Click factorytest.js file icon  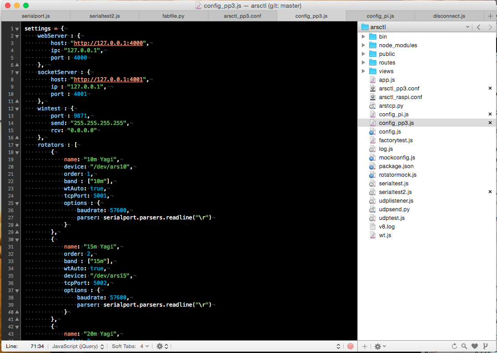pos(373,140)
